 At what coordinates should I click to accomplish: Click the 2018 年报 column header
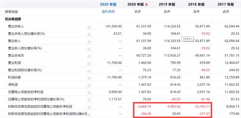tap(196, 5)
